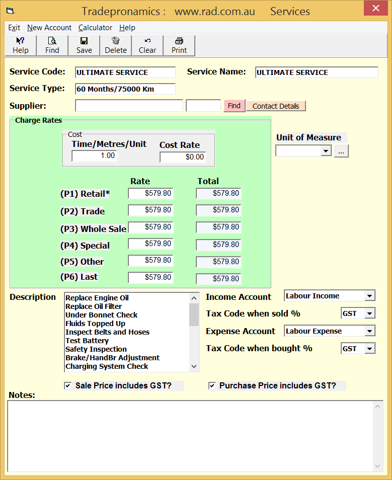Click the Time/Metres/Unit input field
This screenshot has height=480, width=392.
[94, 156]
